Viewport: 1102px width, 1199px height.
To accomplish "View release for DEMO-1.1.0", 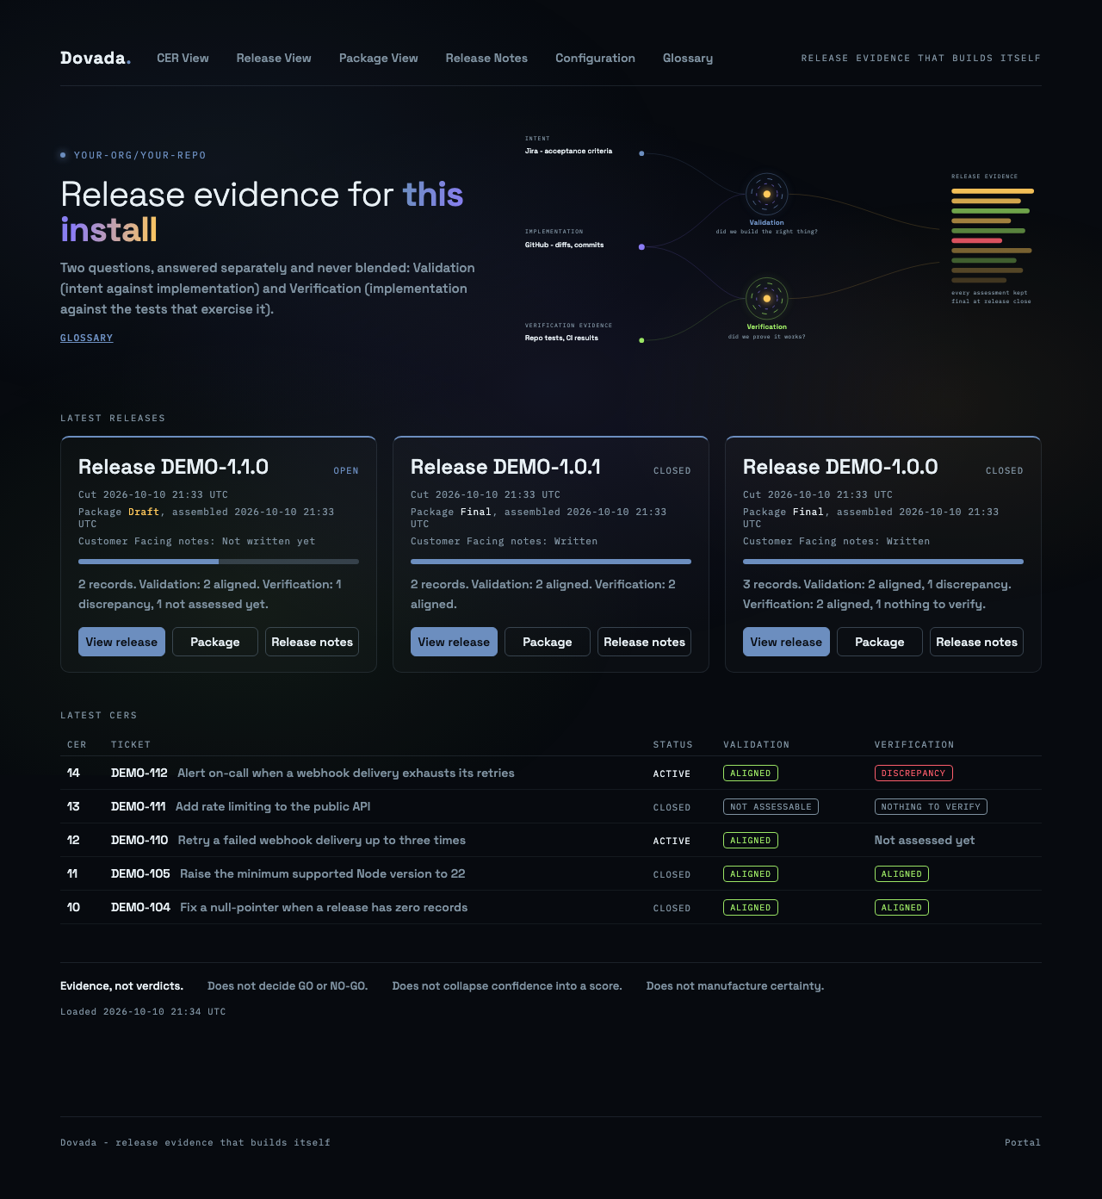I will pyautogui.click(x=121, y=642).
